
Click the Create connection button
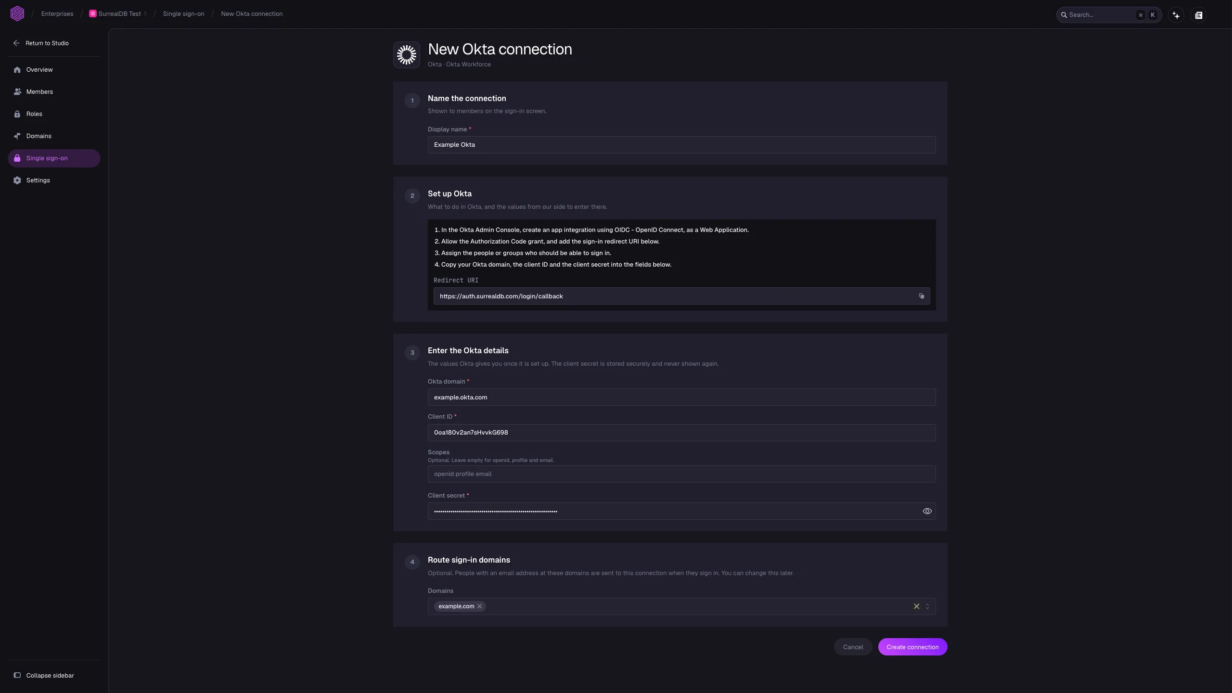912,647
